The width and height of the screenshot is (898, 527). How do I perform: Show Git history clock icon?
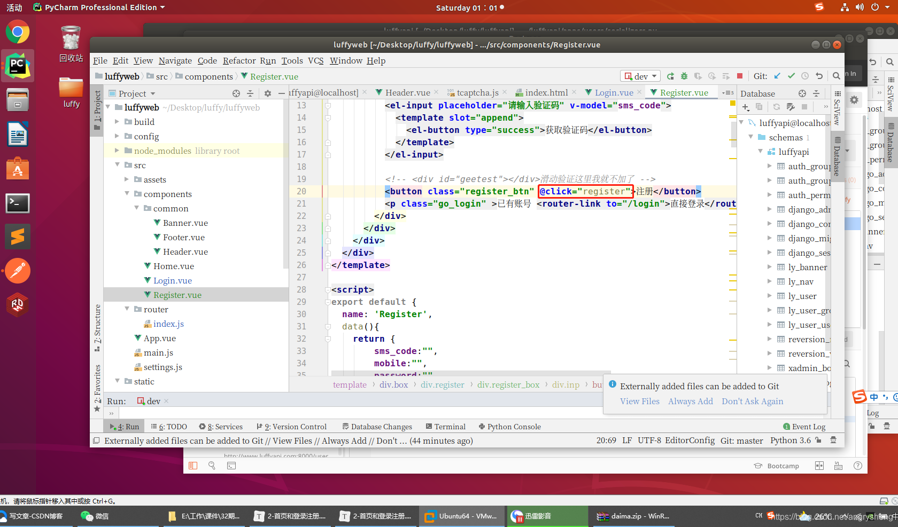pyautogui.click(x=805, y=76)
